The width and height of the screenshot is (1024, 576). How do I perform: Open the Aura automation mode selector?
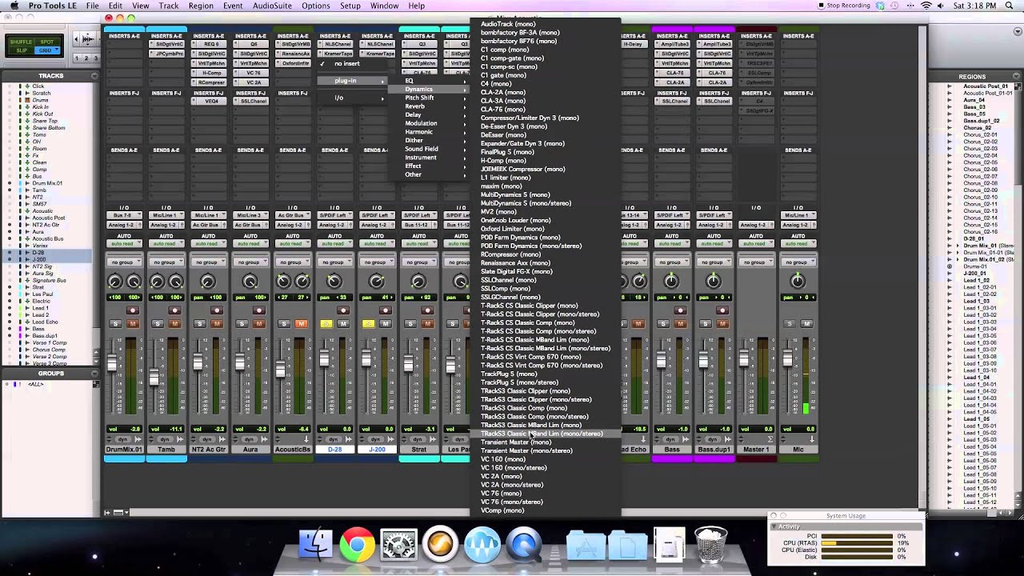[x=250, y=243]
